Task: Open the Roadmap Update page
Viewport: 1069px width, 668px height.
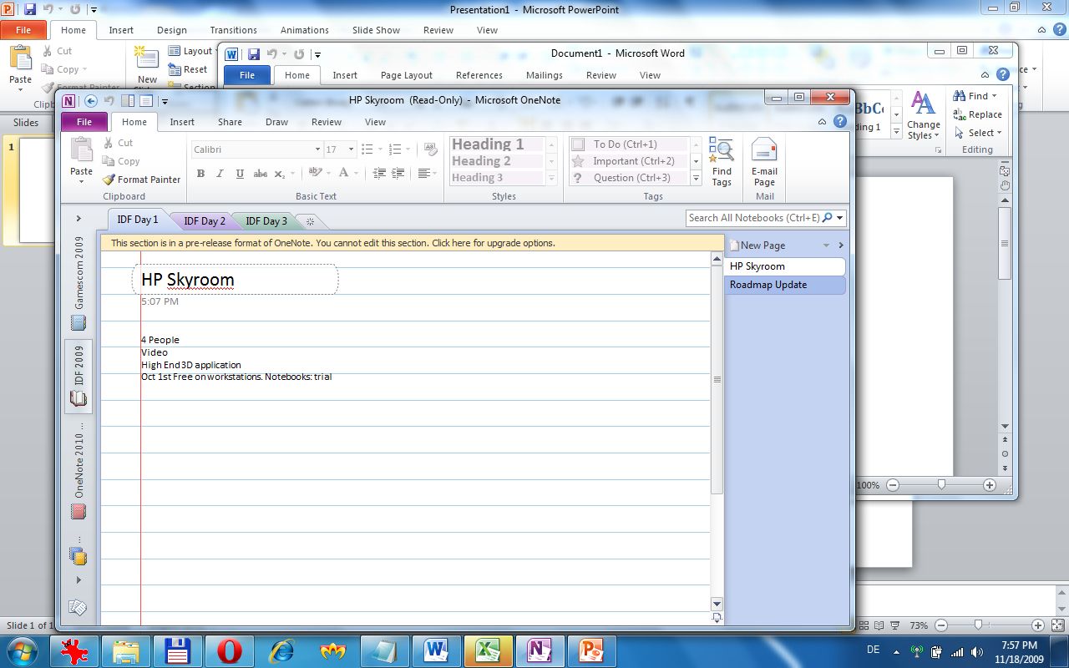Action: (768, 284)
